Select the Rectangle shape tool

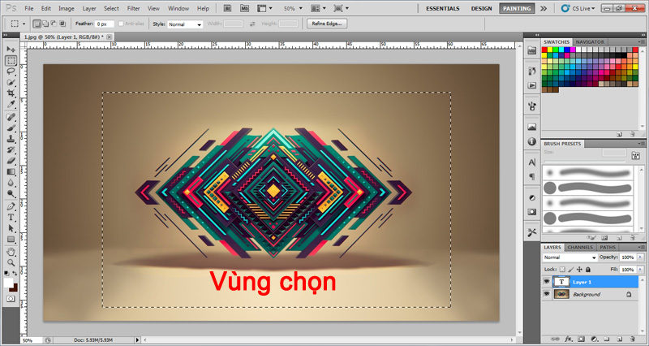point(11,240)
